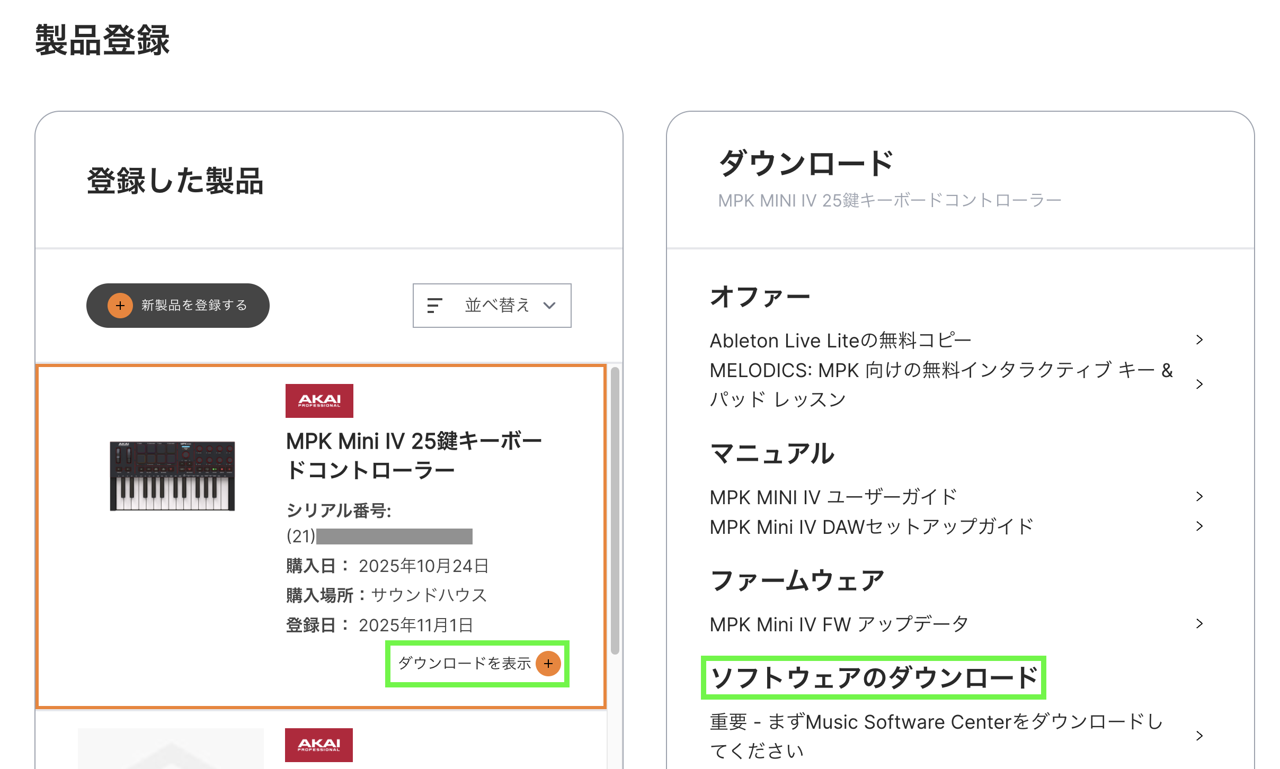Open the 並べ替え sort dropdown

(492, 306)
